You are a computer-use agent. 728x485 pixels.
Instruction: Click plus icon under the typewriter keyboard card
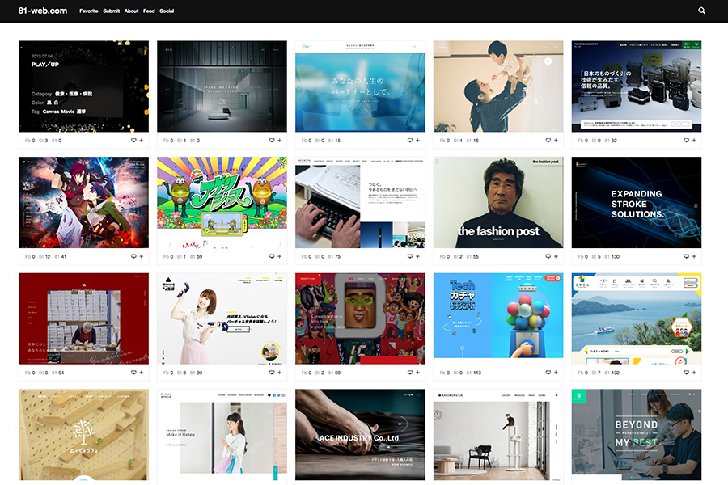point(418,256)
